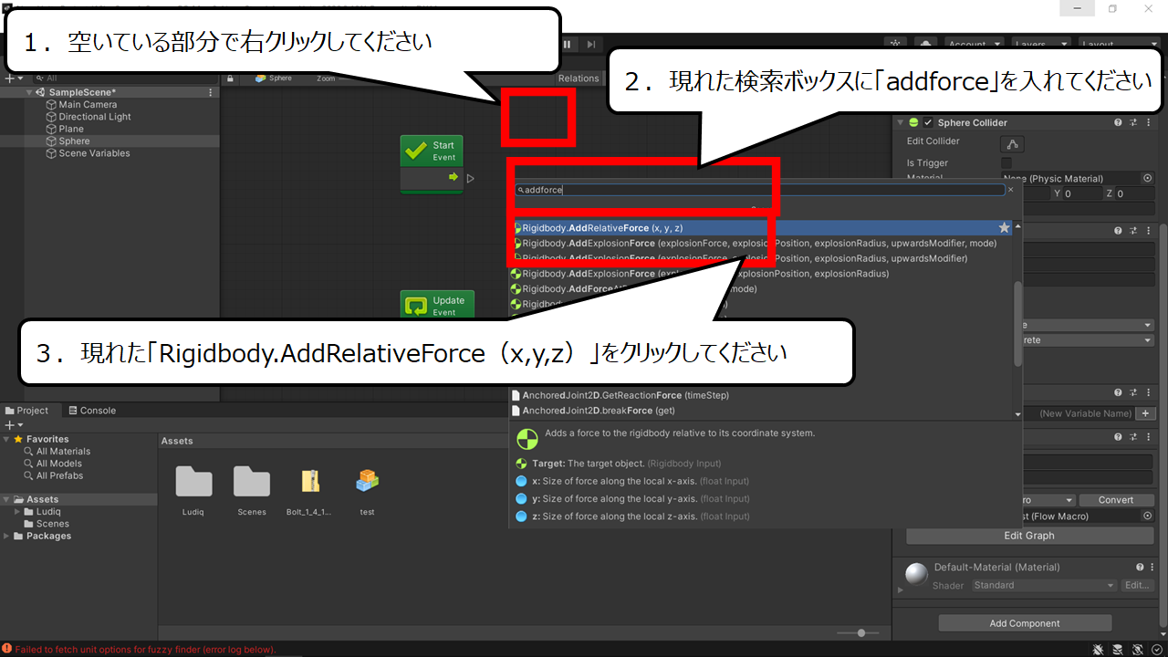
Task: Toggle the Sphere Collider enabled checkbox
Action: click(x=929, y=122)
